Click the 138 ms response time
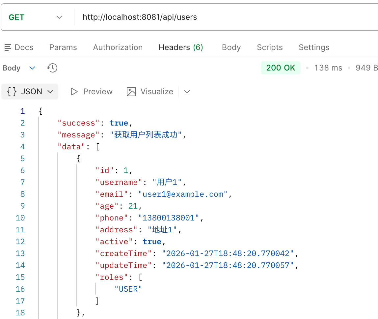The height and width of the screenshot is (319, 378). pos(328,68)
